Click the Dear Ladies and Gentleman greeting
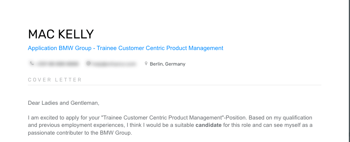 click(63, 103)
